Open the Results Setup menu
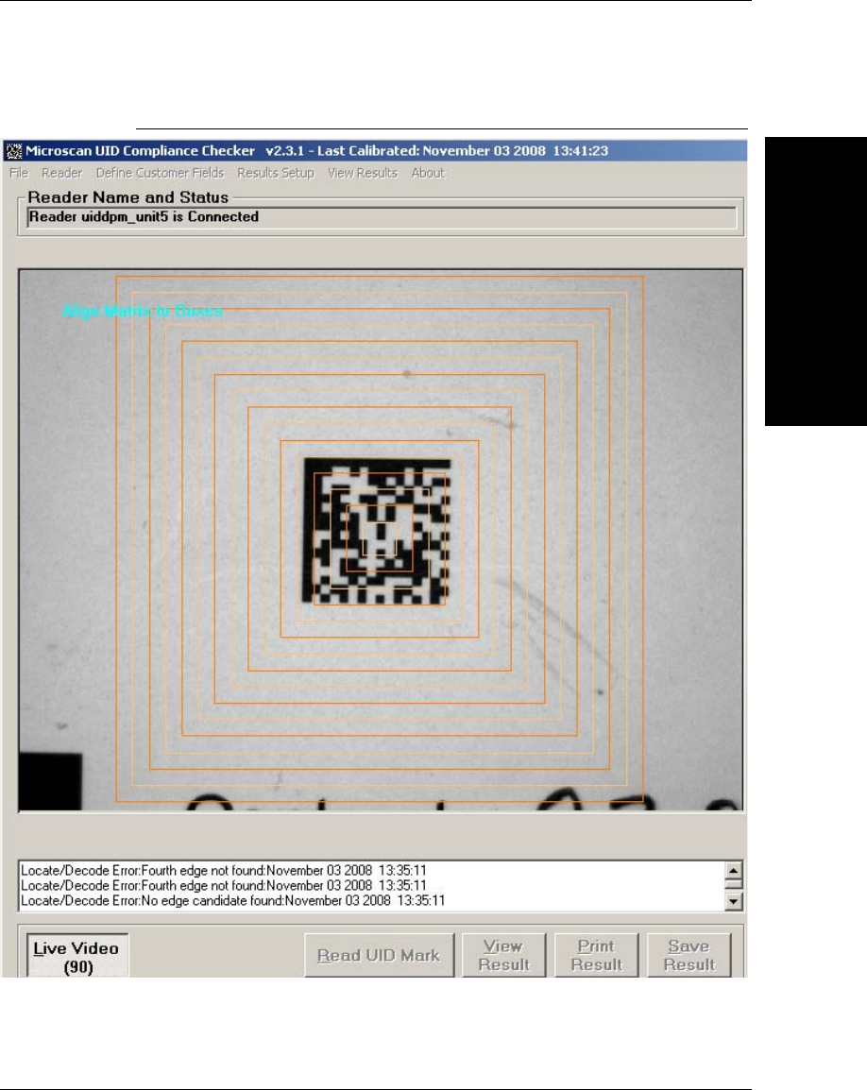The image size is (867, 1090). 276,173
